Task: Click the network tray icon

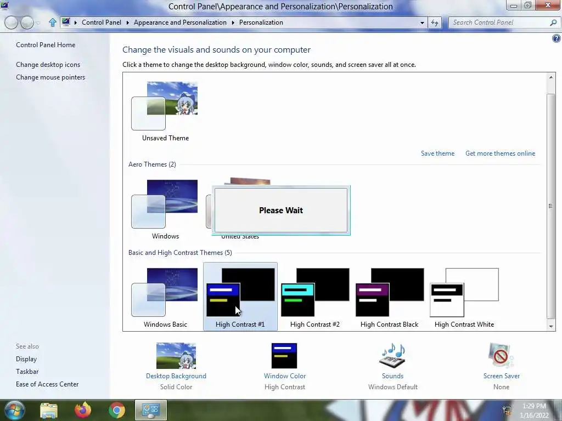Action: tap(507, 410)
